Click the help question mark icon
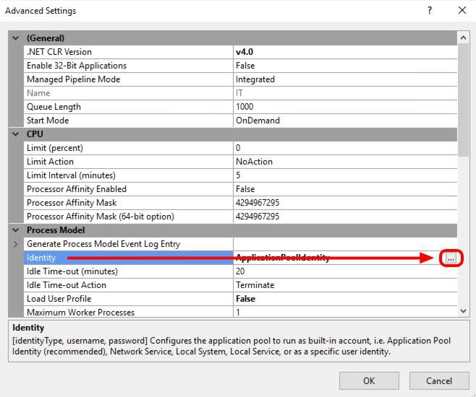This screenshot has width=476, height=397. [x=429, y=10]
